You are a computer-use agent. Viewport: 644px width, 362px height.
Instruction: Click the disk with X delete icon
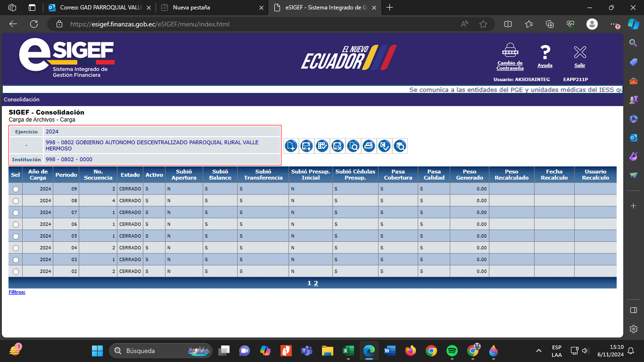coord(338,146)
